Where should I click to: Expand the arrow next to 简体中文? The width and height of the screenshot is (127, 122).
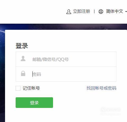point(126,12)
